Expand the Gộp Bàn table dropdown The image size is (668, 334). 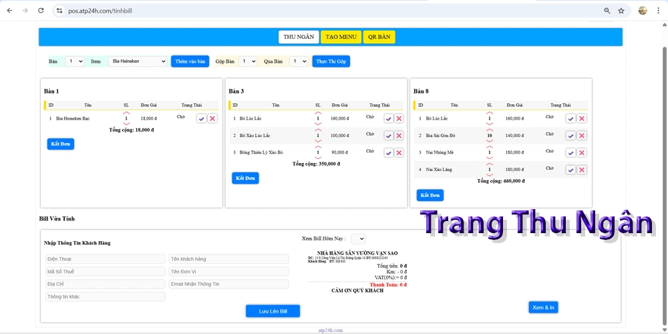click(247, 61)
